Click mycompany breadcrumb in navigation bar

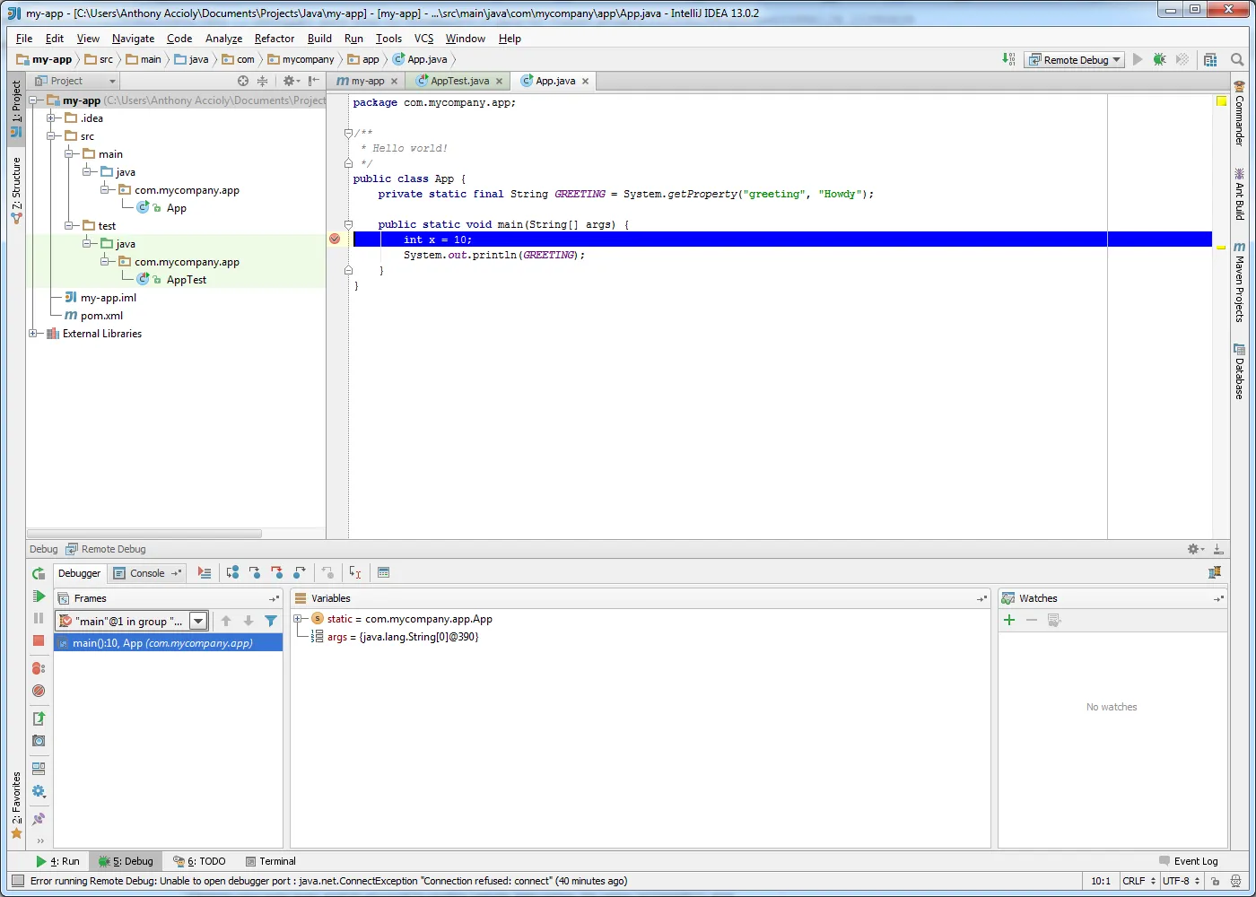click(308, 59)
